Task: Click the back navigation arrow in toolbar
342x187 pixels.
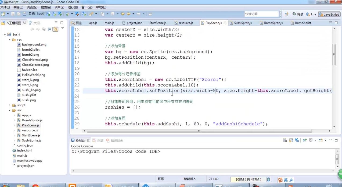Action: [128, 14]
